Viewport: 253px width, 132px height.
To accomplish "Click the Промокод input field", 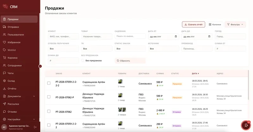I will pyautogui.click(x=197, y=49).
